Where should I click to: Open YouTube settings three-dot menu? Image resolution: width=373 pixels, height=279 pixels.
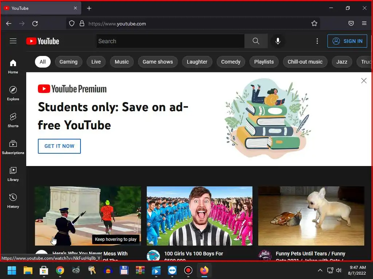[317, 41]
